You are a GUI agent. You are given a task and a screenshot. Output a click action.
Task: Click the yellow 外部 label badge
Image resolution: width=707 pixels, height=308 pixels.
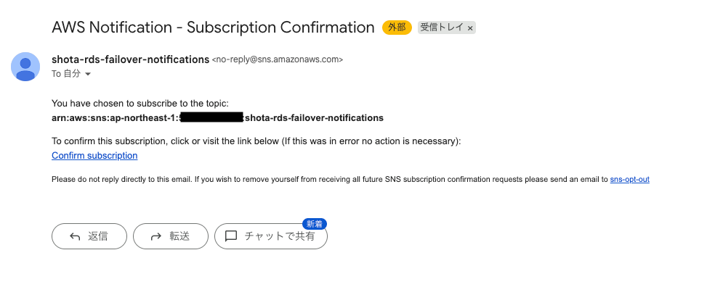397,28
